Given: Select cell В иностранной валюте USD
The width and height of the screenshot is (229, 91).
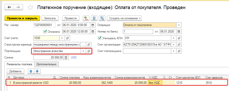Looking at the screenshot, I should pyautogui.click(x=32, y=83).
